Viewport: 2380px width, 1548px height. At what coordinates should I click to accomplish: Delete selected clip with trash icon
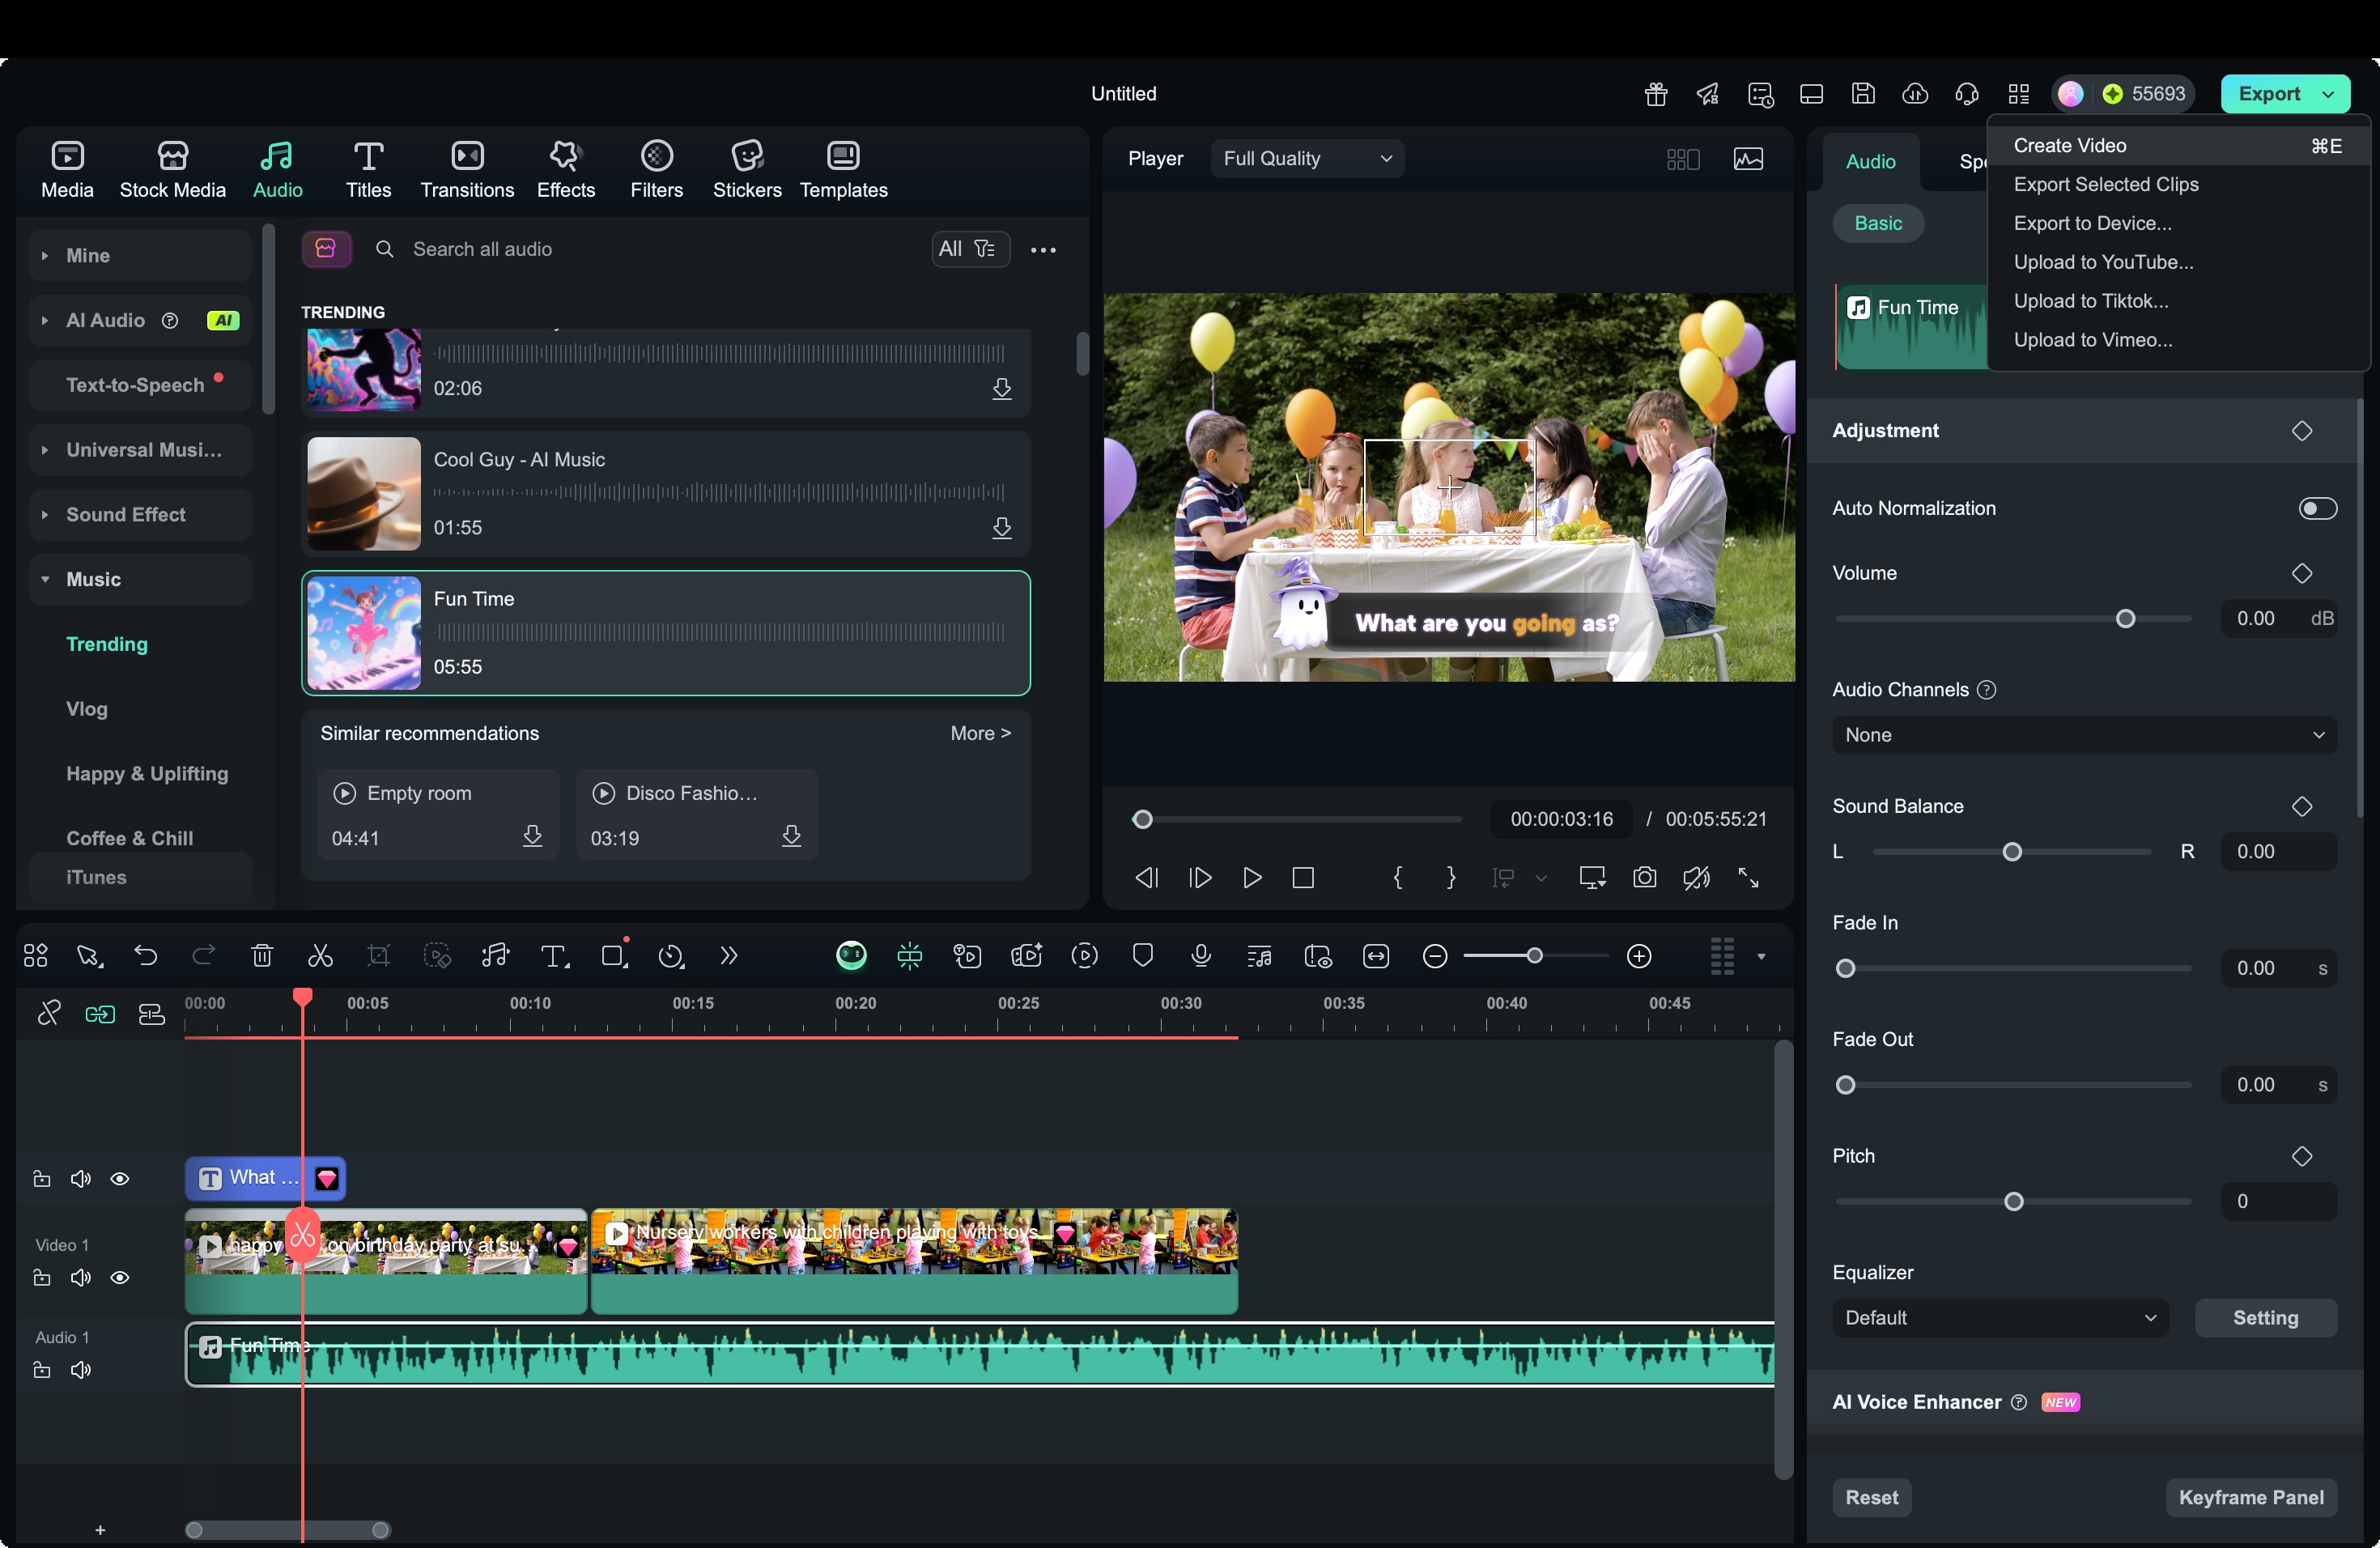[x=262, y=956]
